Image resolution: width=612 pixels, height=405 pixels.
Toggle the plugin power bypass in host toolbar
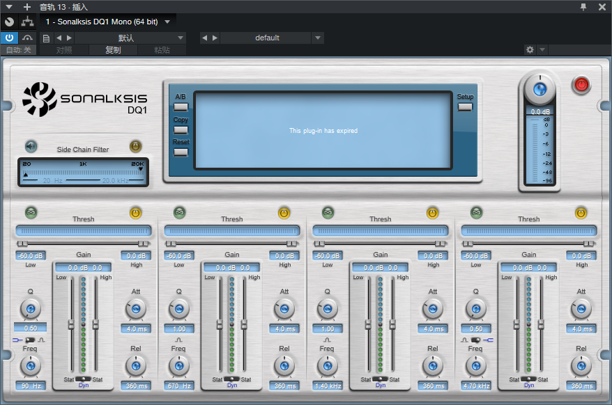tap(9, 38)
